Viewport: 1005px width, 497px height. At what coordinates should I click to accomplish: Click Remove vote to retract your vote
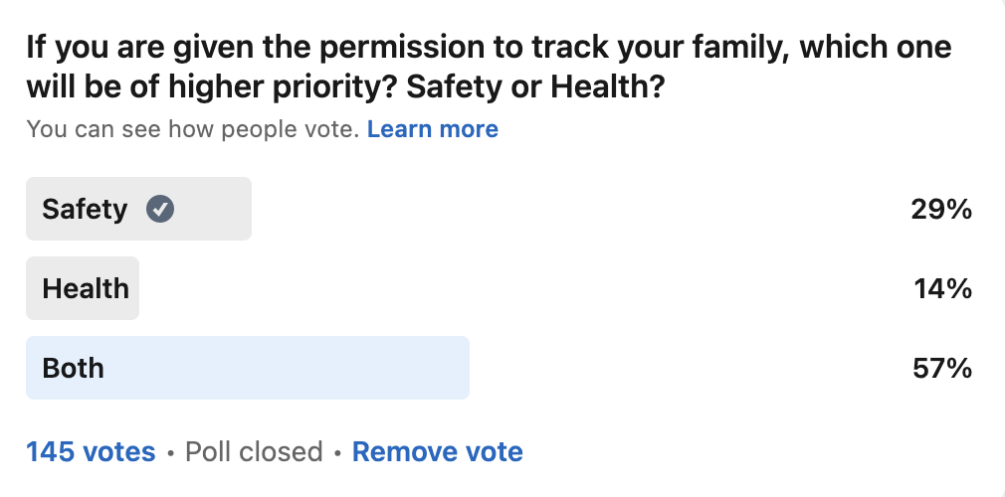tap(437, 452)
